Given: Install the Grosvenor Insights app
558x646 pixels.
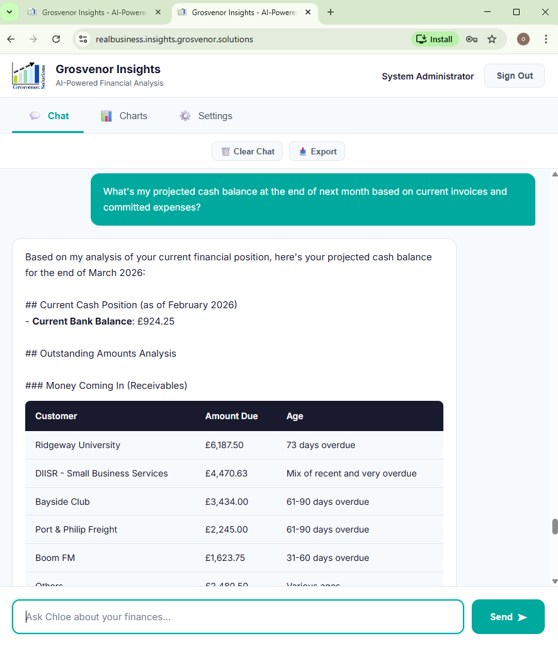Looking at the screenshot, I should click(x=435, y=39).
